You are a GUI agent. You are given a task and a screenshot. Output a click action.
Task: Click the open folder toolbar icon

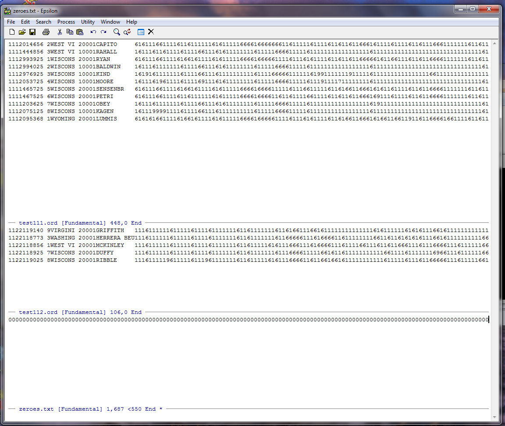[x=22, y=32]
